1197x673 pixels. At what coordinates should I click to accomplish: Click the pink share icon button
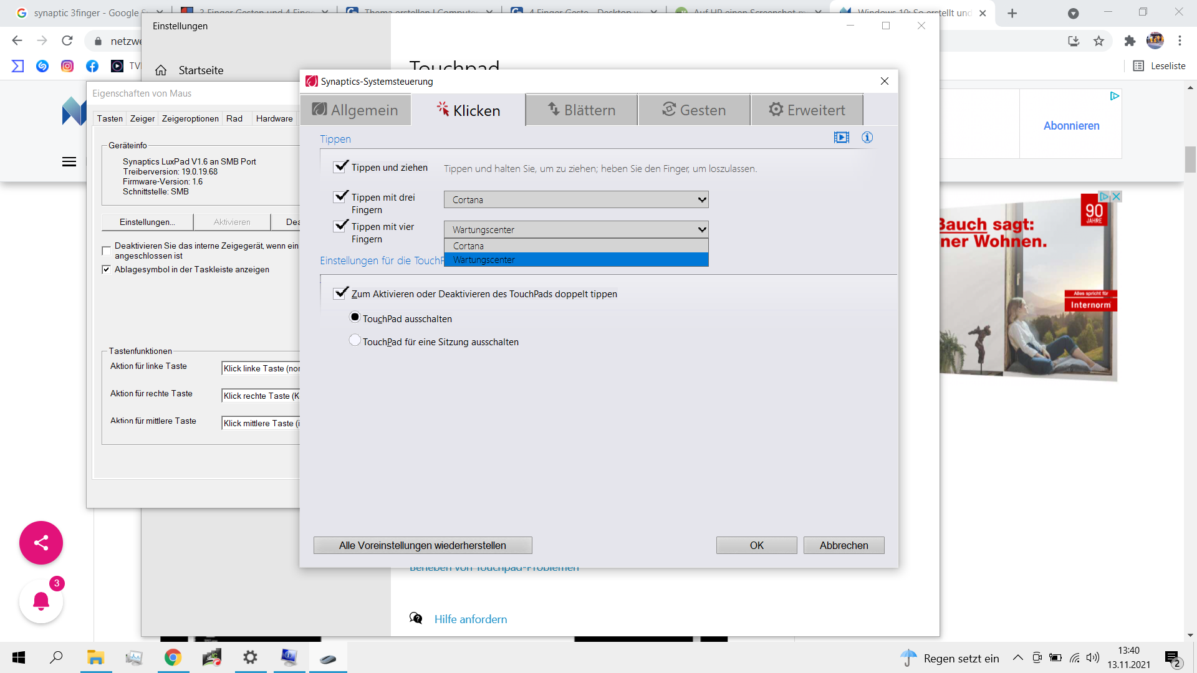click(x=41, y=543)
